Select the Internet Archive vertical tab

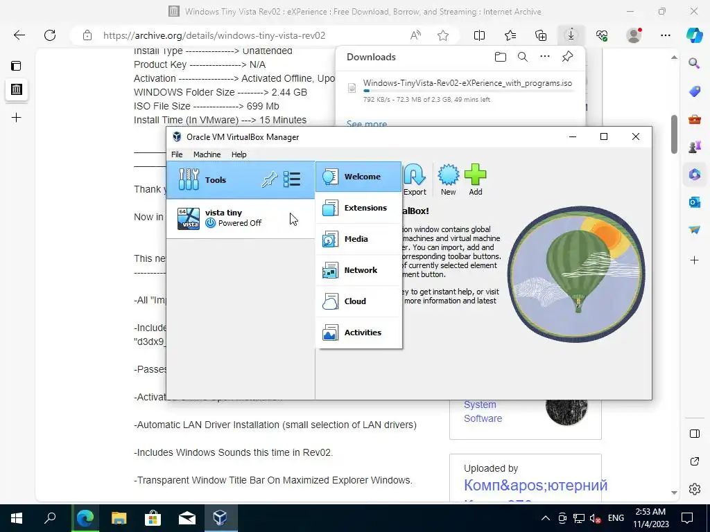coord(17,89)
